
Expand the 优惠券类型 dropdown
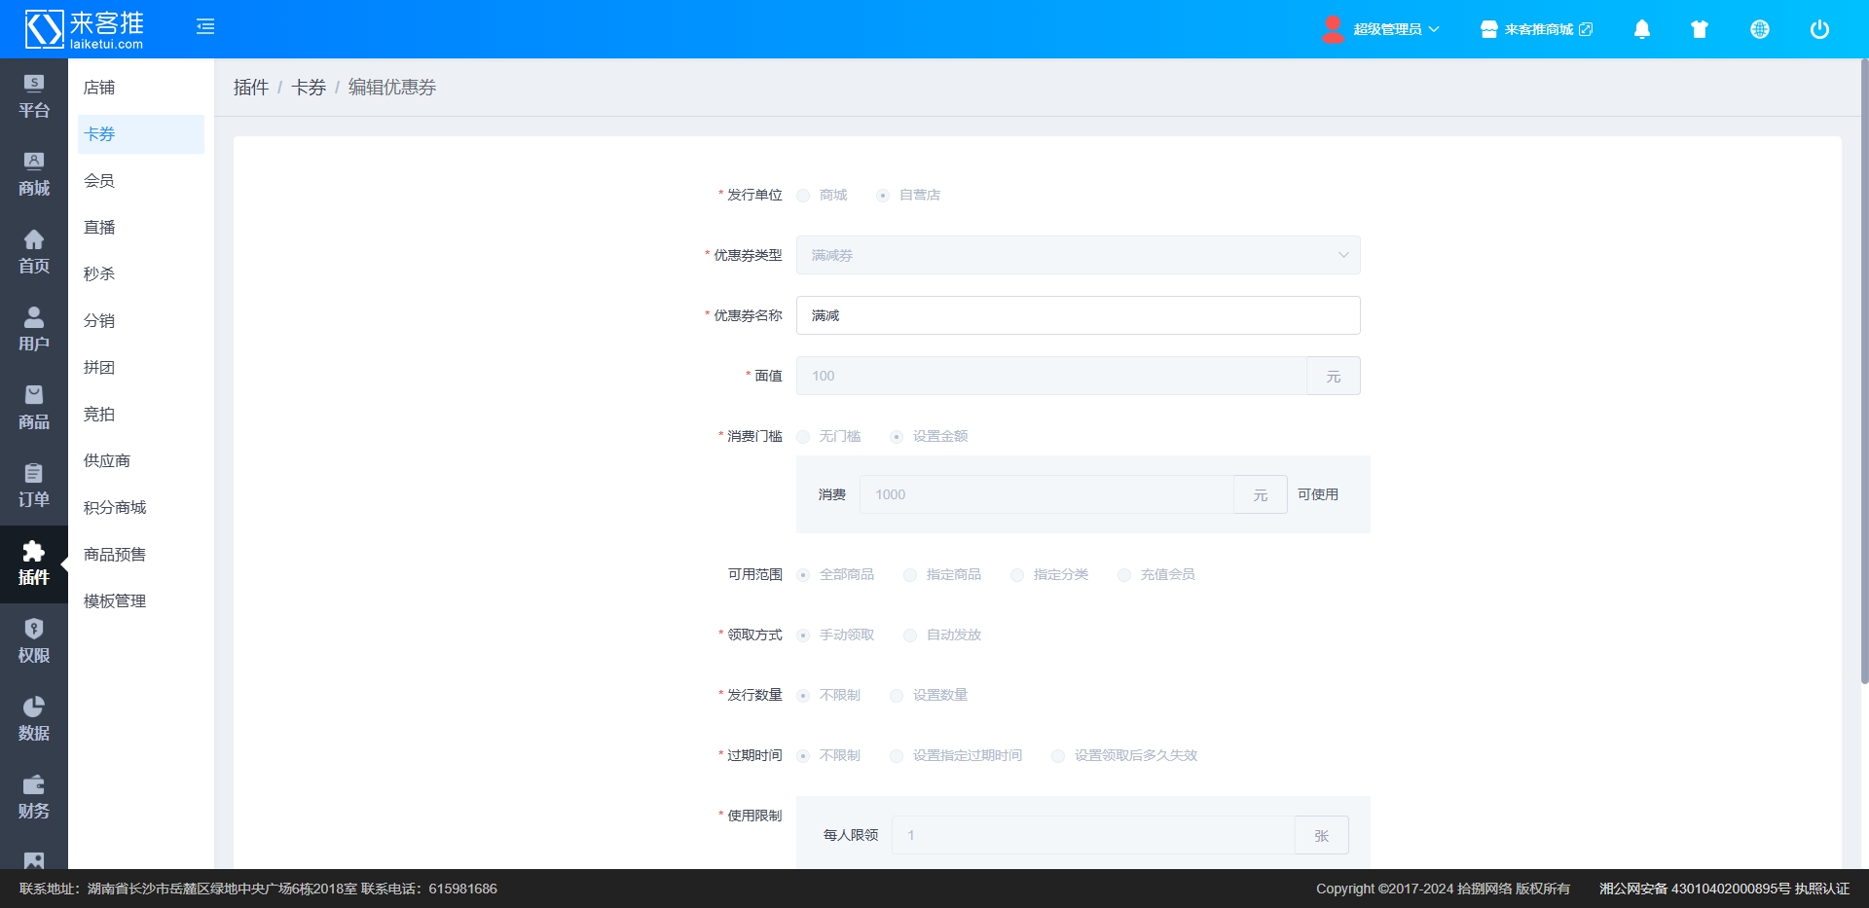[x=1078, y=255]
